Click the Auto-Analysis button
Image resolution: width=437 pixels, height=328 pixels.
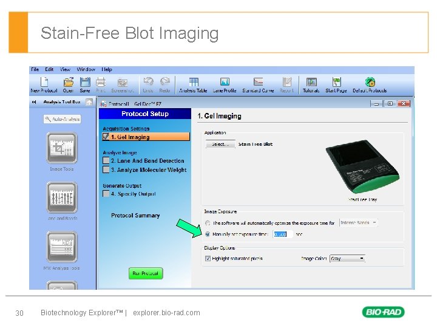[62, 119]
